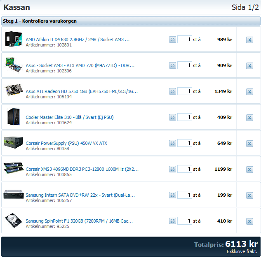Edit quantity field for AMD Athlon II

click(x=185, y=40)
